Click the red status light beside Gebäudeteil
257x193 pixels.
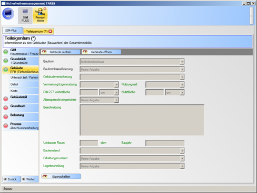(6, 99)
